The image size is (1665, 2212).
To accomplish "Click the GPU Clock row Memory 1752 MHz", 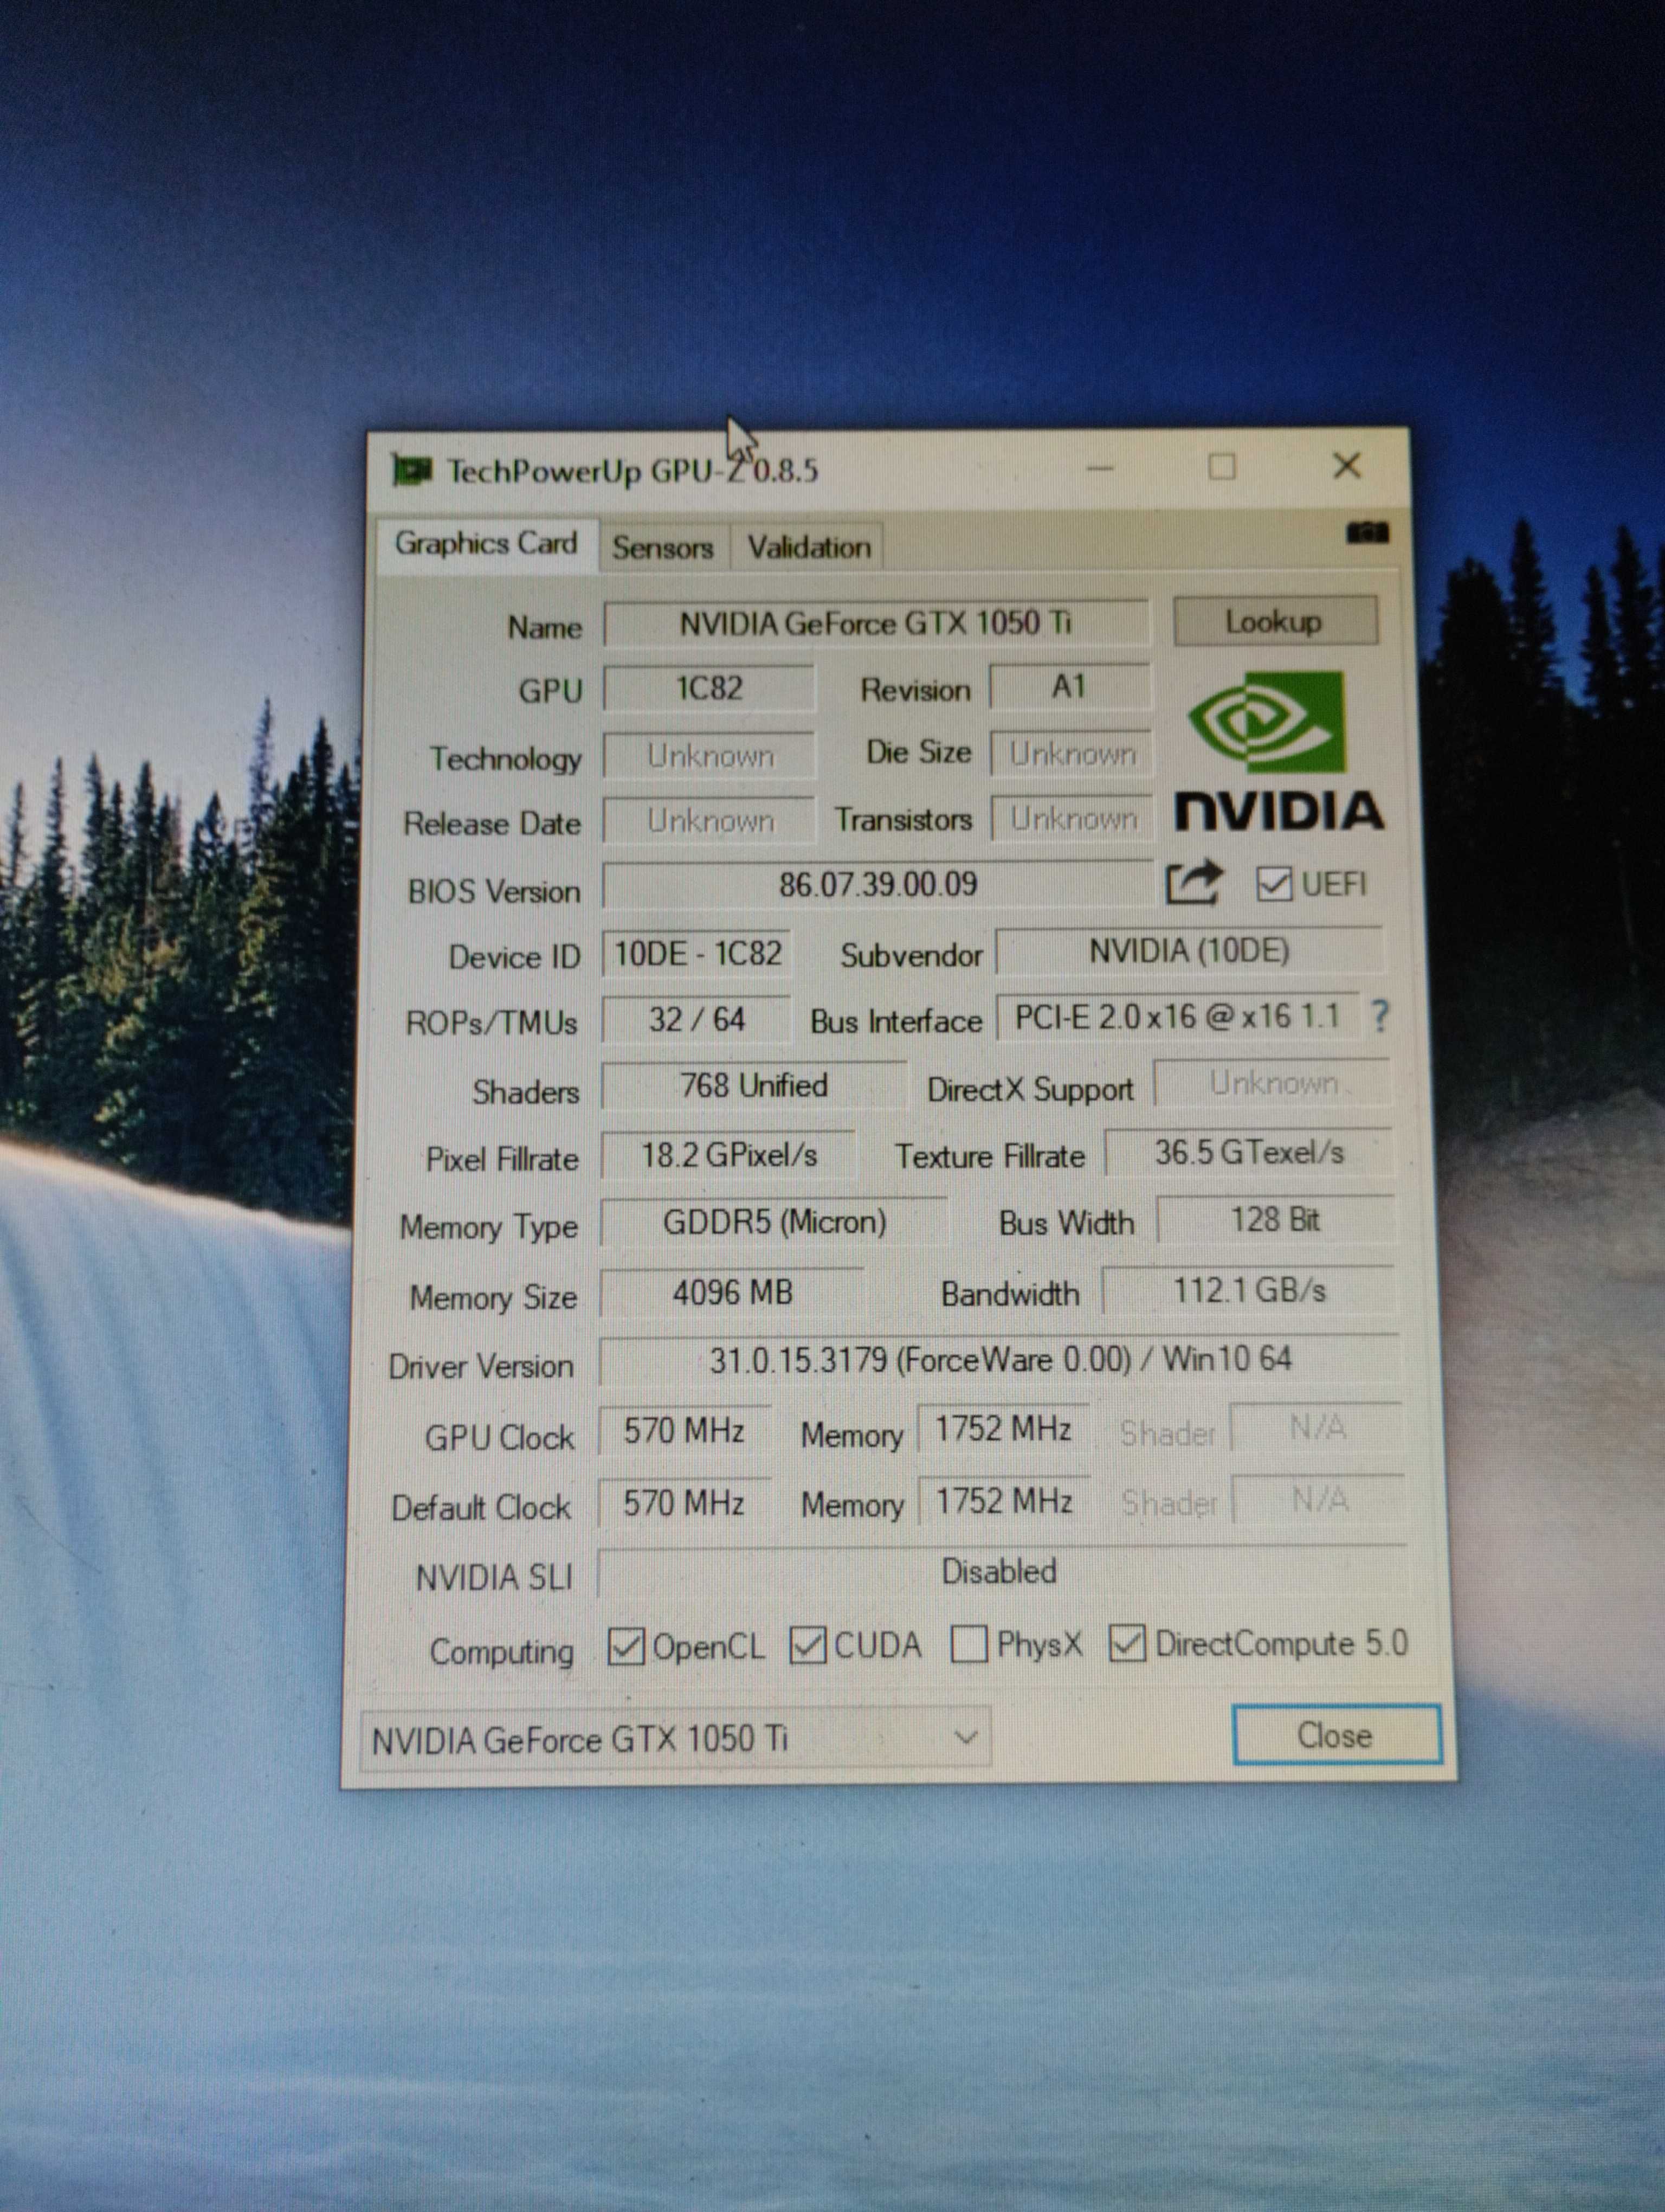I will tap(1003, 1429).
